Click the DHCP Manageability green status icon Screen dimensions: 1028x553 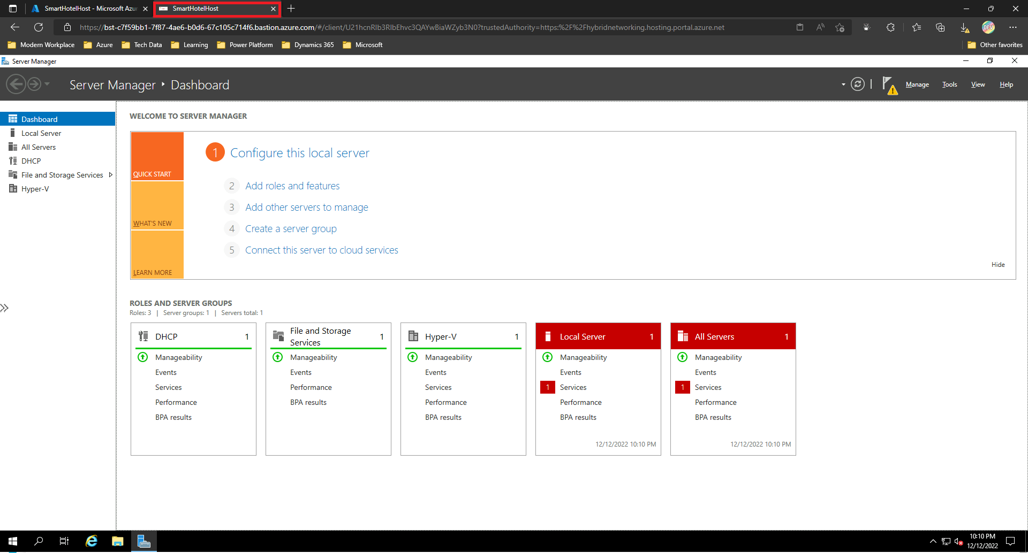143,357
